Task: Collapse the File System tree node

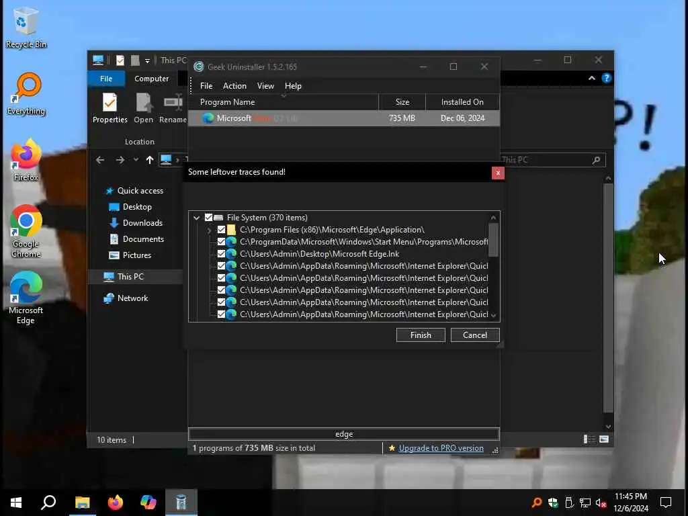Action: [197, 218]
